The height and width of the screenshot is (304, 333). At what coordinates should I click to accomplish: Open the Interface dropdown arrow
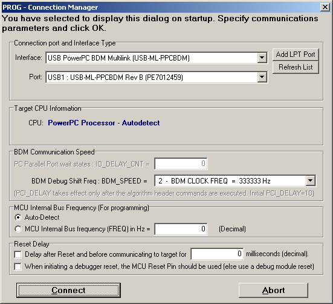tap(262, 58)
